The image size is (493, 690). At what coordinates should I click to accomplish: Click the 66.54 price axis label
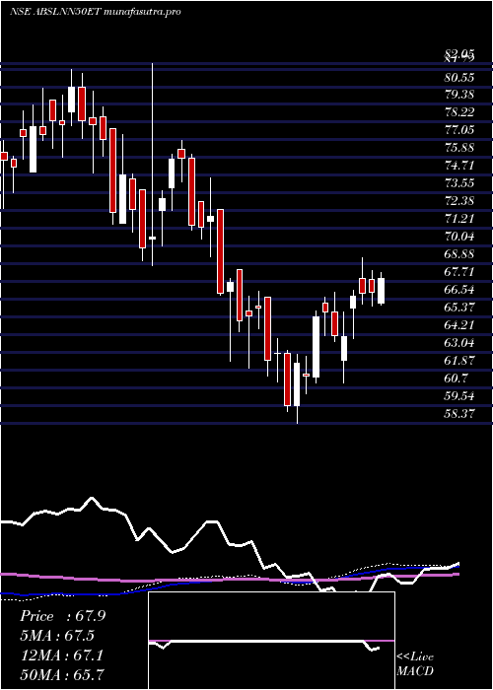459,290
